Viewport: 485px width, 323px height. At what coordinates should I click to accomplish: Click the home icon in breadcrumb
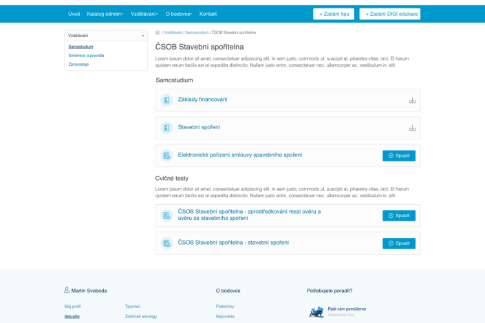(x=158, y=32)
